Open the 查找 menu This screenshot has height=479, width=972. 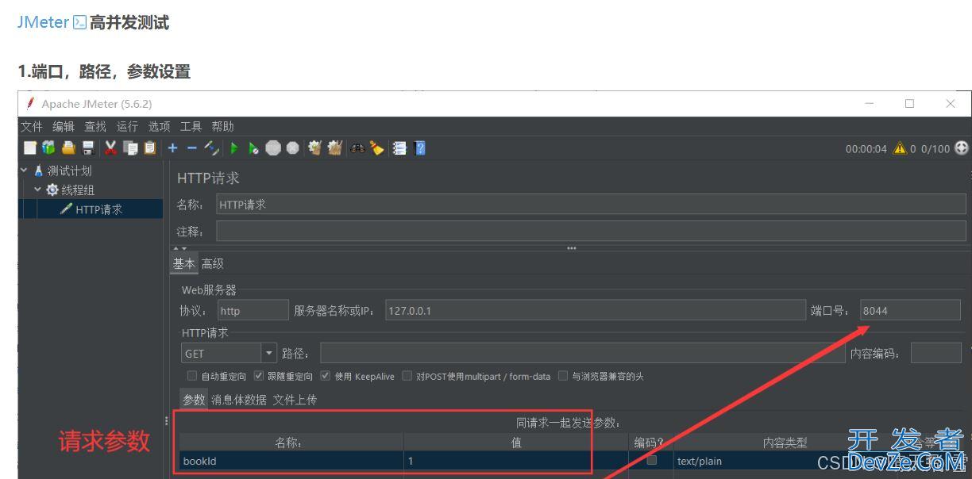tap(96, 127)
